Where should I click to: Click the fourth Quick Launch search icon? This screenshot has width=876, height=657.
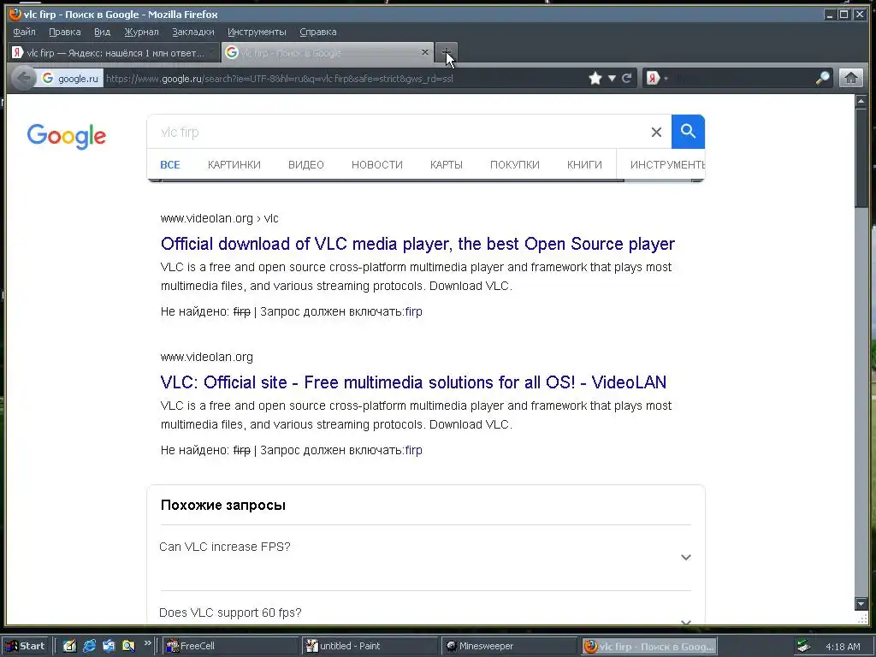pyautogui.click(x=128, y=646)
